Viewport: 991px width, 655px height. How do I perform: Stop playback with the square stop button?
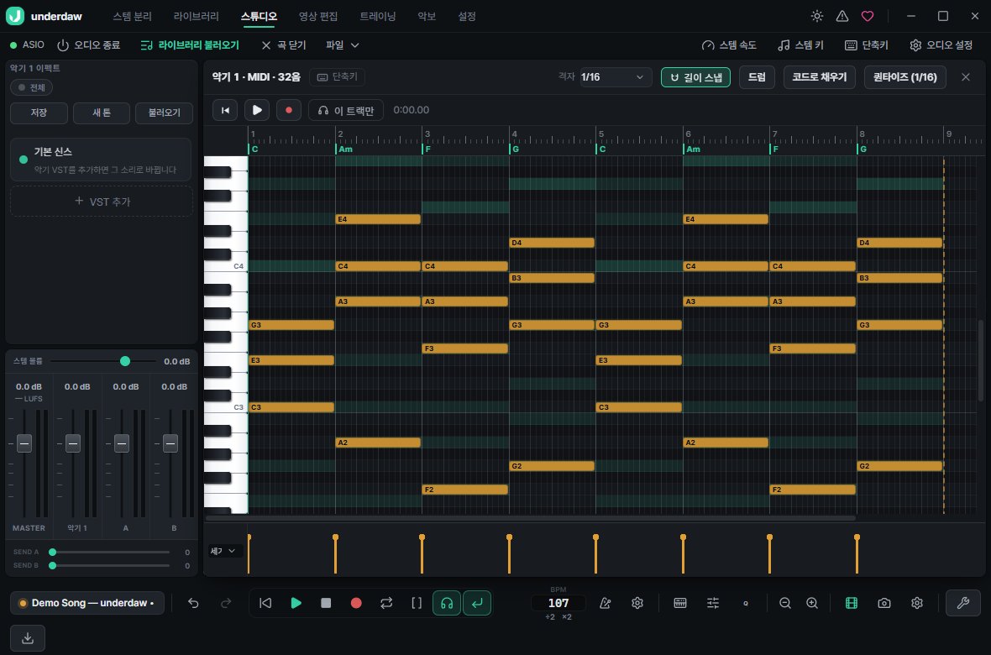326,603
